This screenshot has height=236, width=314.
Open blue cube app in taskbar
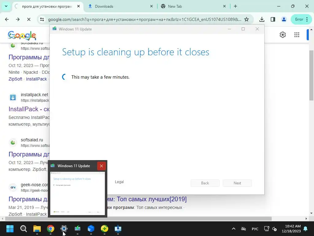tap(91, 229)
